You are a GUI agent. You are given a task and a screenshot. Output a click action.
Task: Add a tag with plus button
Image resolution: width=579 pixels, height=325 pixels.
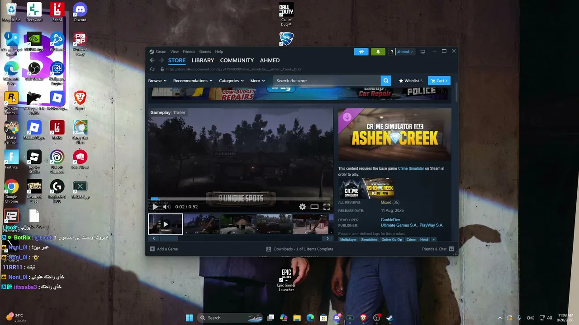point(433,239)
